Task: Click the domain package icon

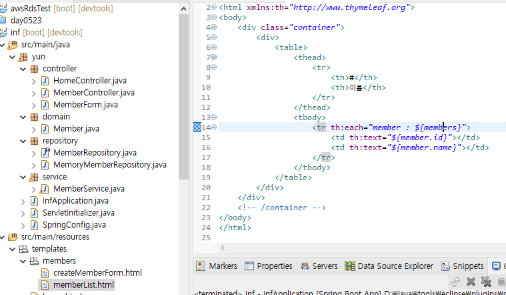Action: coord(34,117)
